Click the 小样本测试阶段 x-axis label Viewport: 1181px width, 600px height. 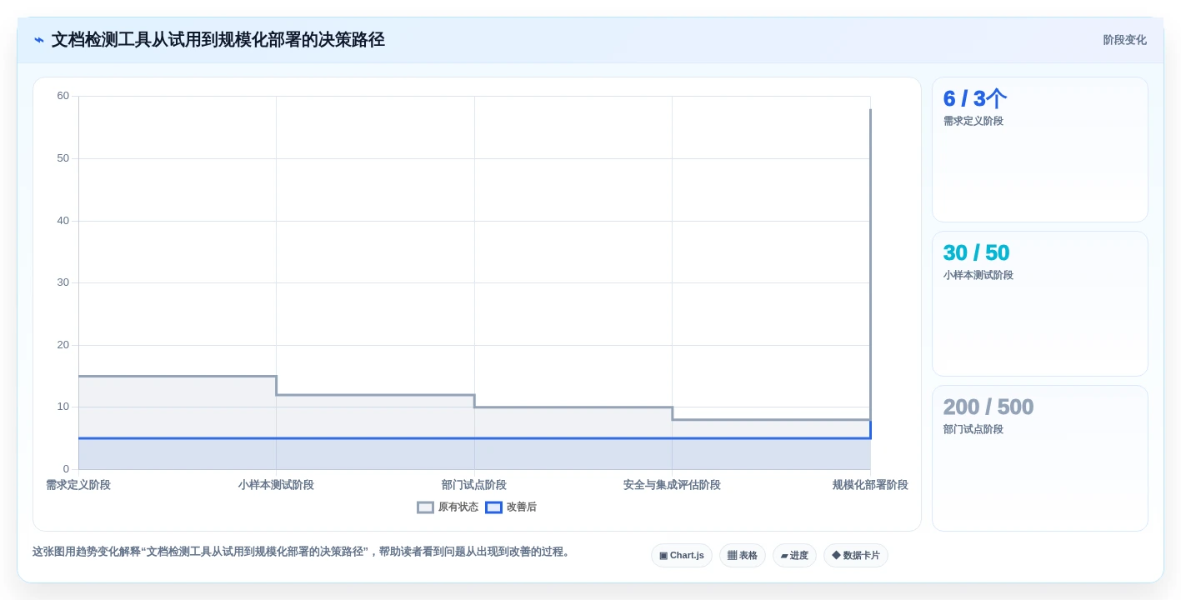tap(276, 485)
